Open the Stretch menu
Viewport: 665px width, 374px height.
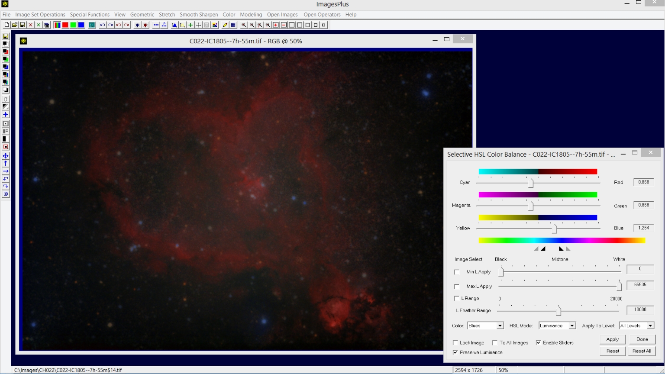click(167, 14)
